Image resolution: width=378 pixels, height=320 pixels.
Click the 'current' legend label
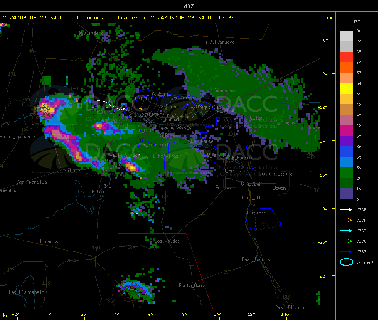[x=365, y=262]
